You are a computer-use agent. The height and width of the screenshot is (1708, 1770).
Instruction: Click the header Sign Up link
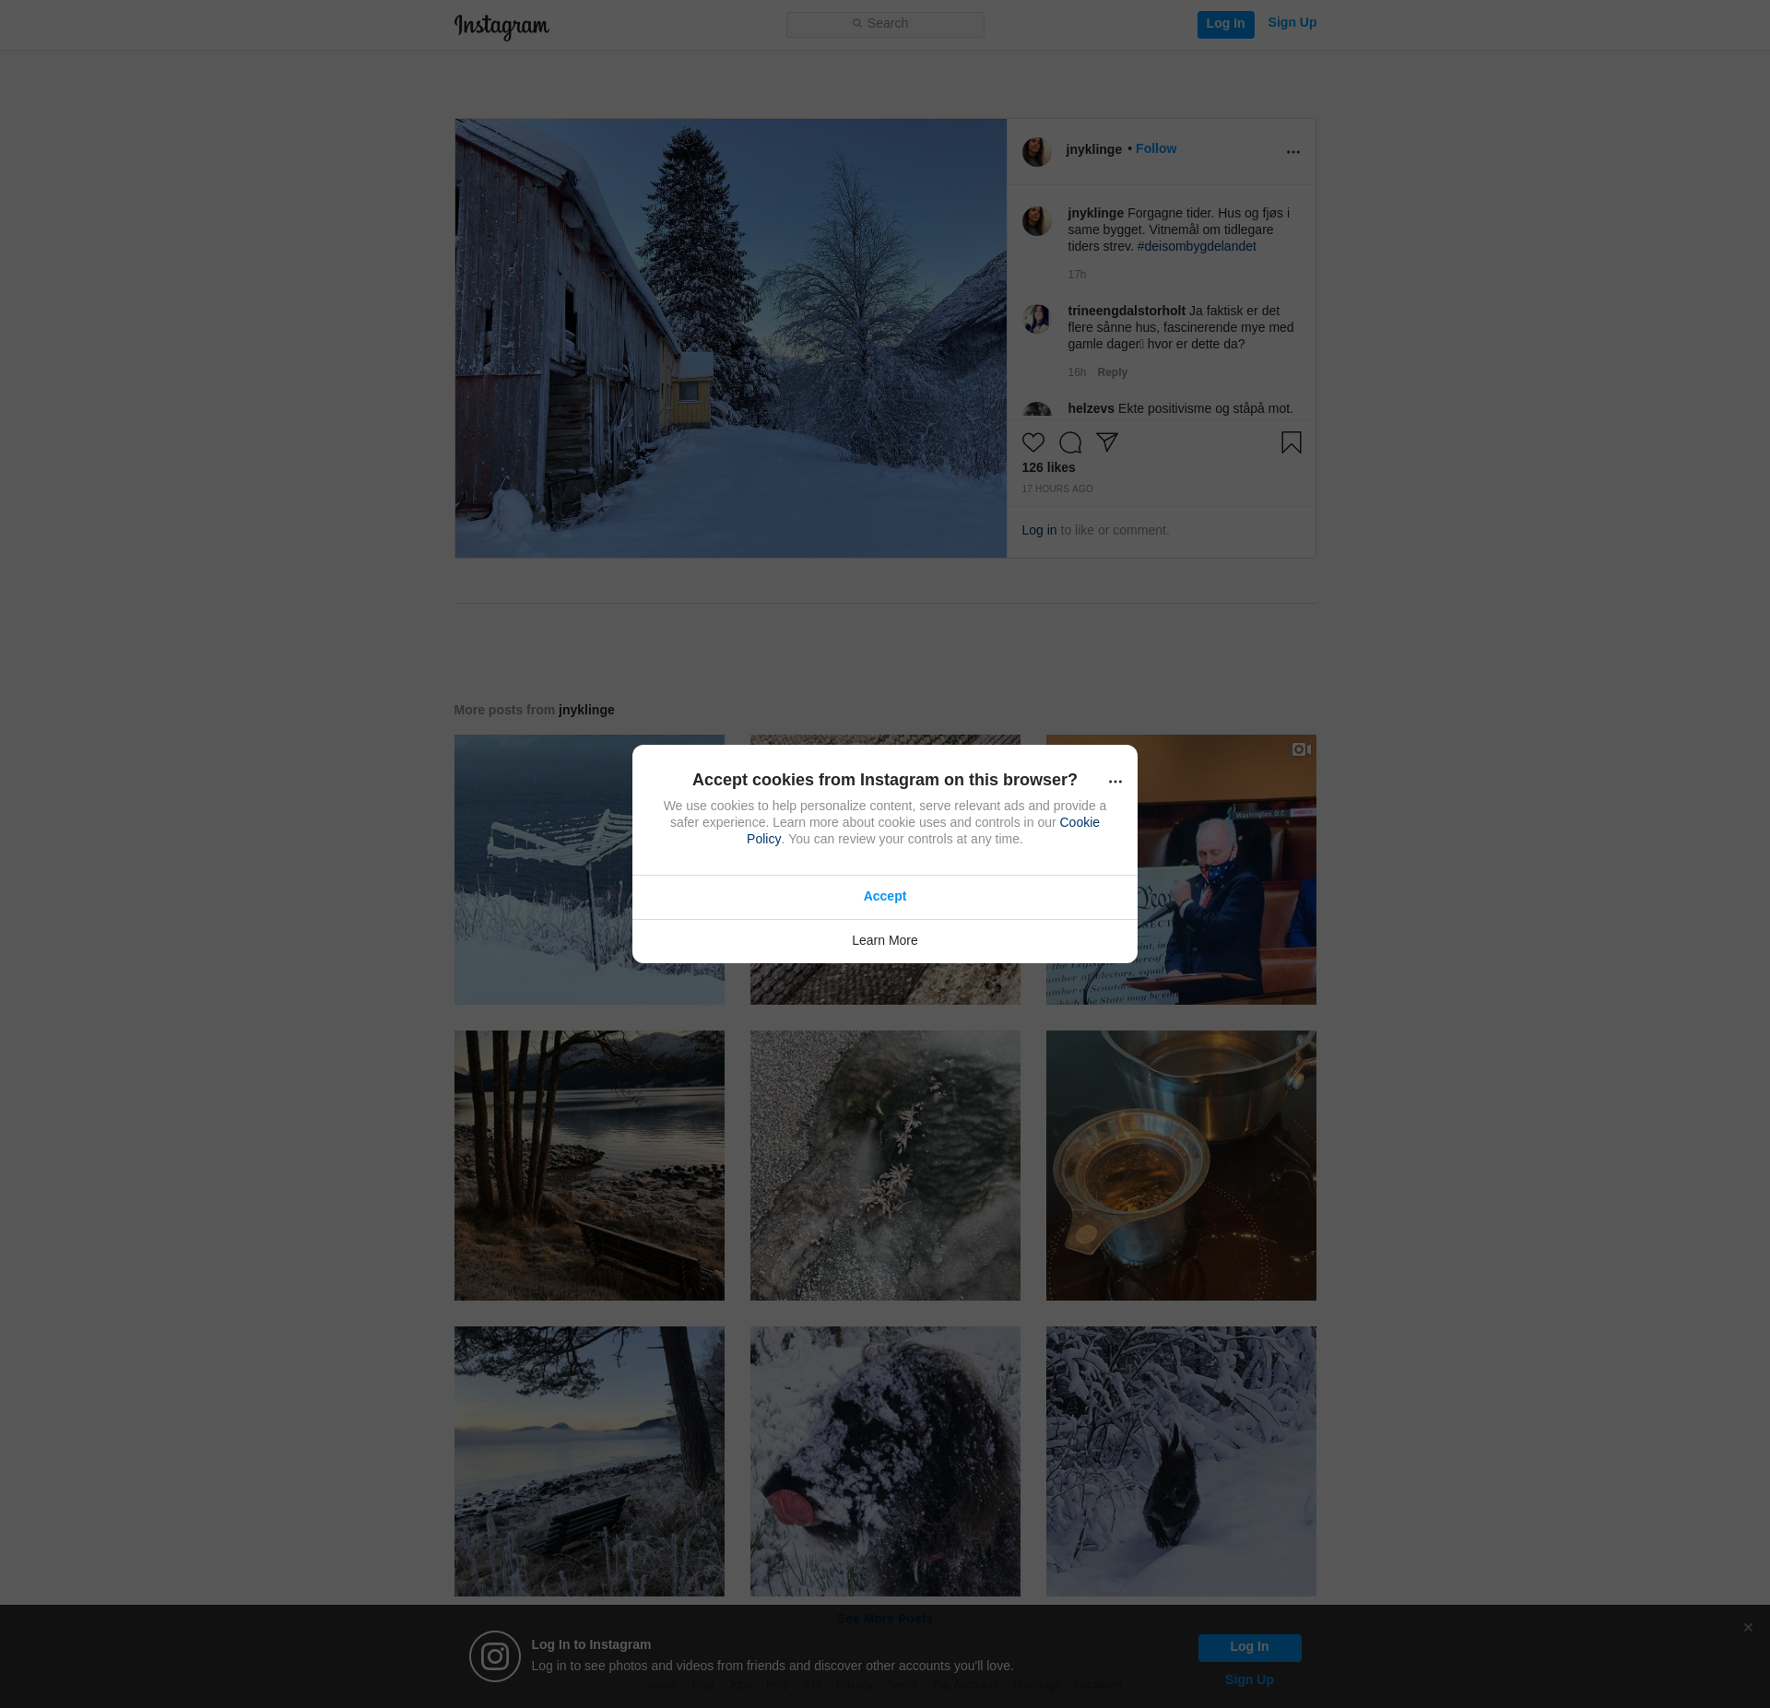pyautogui.click(x=1292, y=22)
